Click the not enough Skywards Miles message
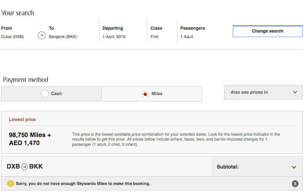 pyautogui.click(x=83, y=184)
